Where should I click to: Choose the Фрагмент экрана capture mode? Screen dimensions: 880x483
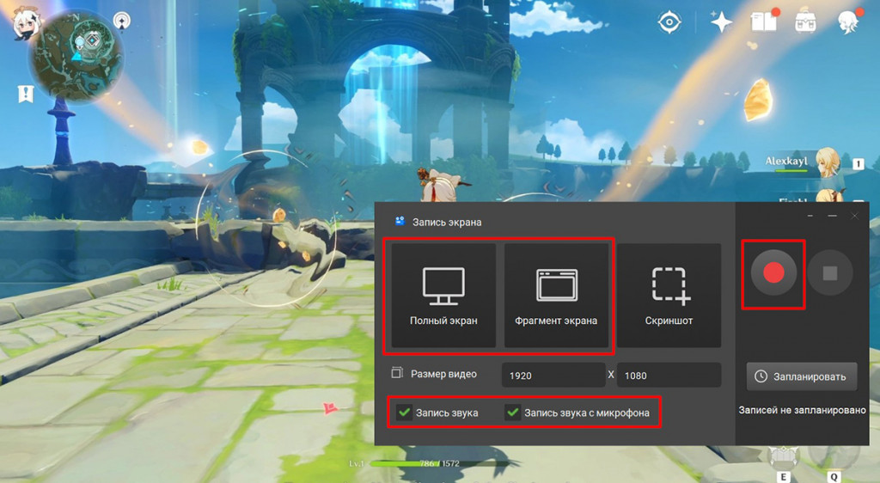coord(556,295)
